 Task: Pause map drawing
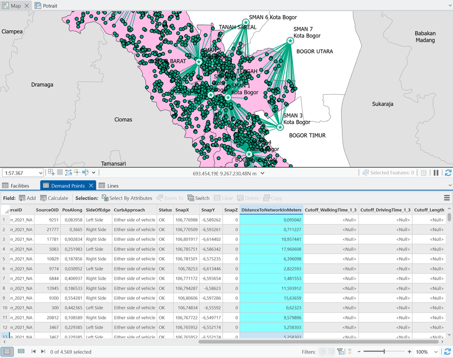[436, 173]
